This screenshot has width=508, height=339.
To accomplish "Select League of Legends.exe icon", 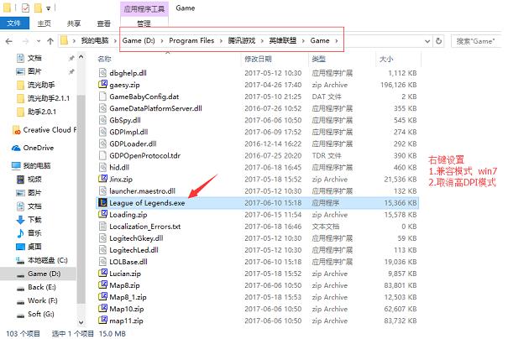I will click(x=102, y=203).
